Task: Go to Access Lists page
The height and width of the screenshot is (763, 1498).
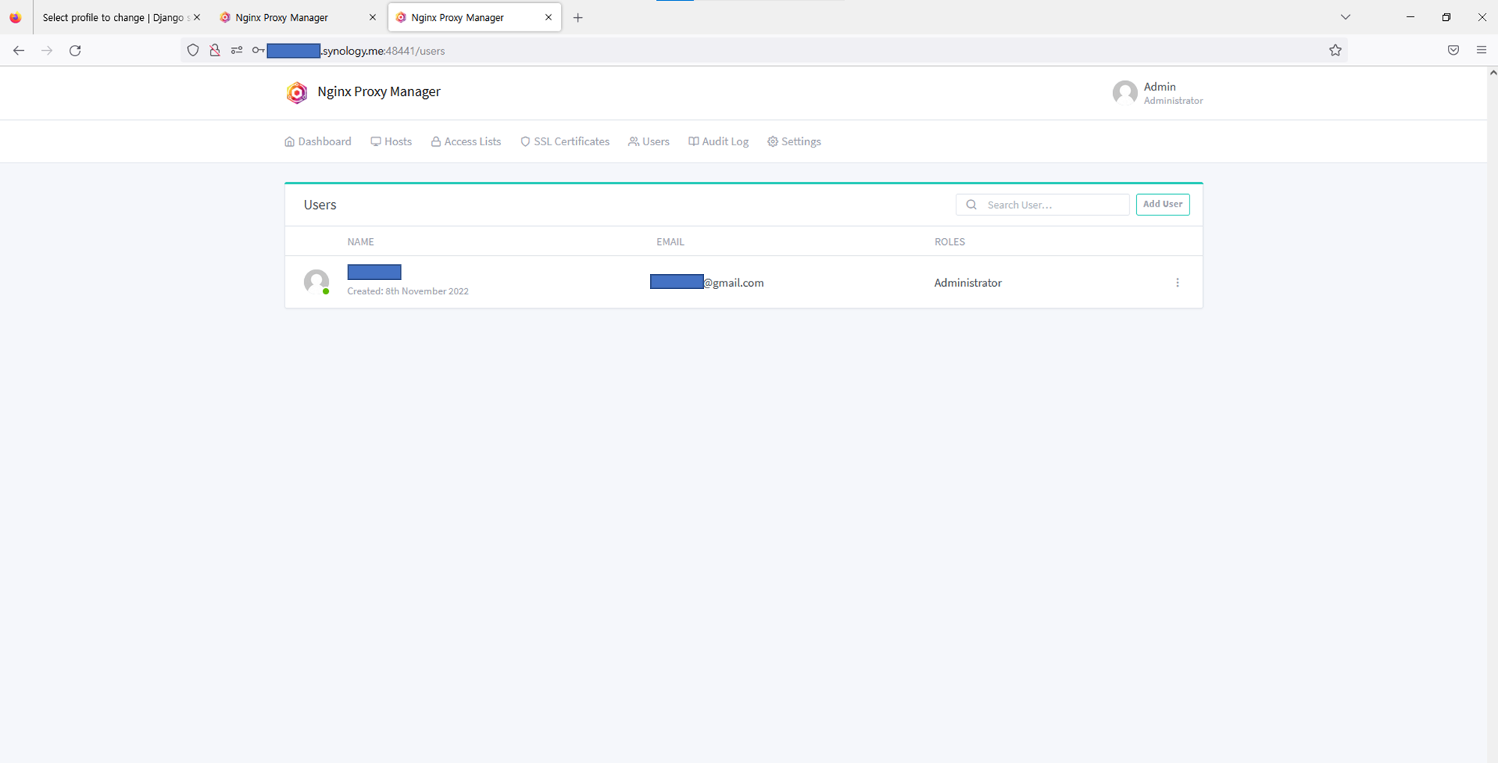Action: [466, 142]
